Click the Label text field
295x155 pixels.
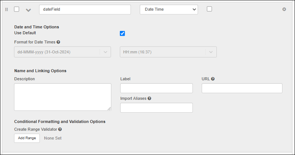[x=156, y=88]
